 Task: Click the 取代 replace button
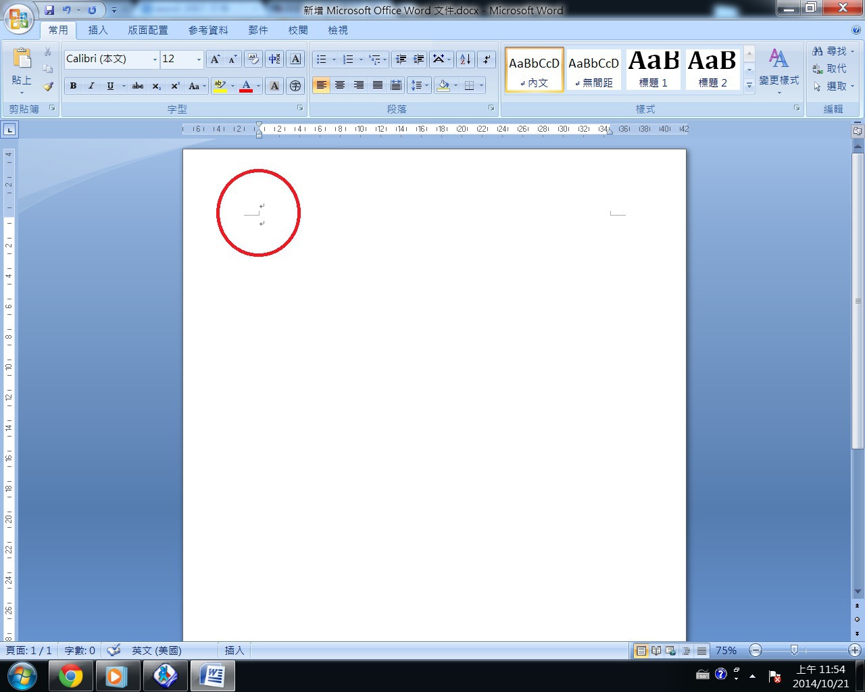(x=830, y=69)
